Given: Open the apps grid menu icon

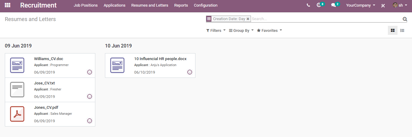Looking at the screenshot, I should tap(8, 5).
